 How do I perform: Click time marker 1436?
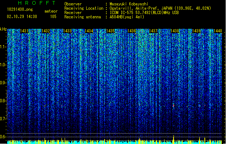(132, 31)
